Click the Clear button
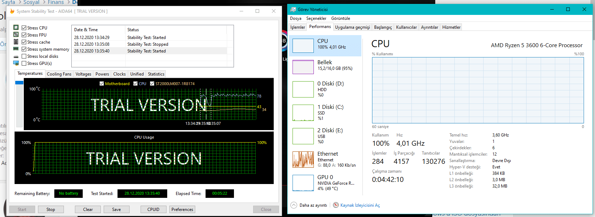Image resolution: width=595 pixels, height=217 pixels. pyautogui.click(x=88, y=210)
